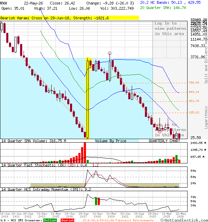The width and height of the screenshot is (208, 222).
Task: Click the 20% stochastic axis label
Action: point(193,183)
